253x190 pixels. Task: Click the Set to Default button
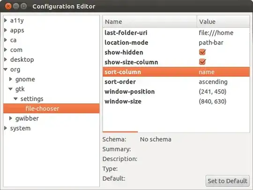(x=228, y=181)
